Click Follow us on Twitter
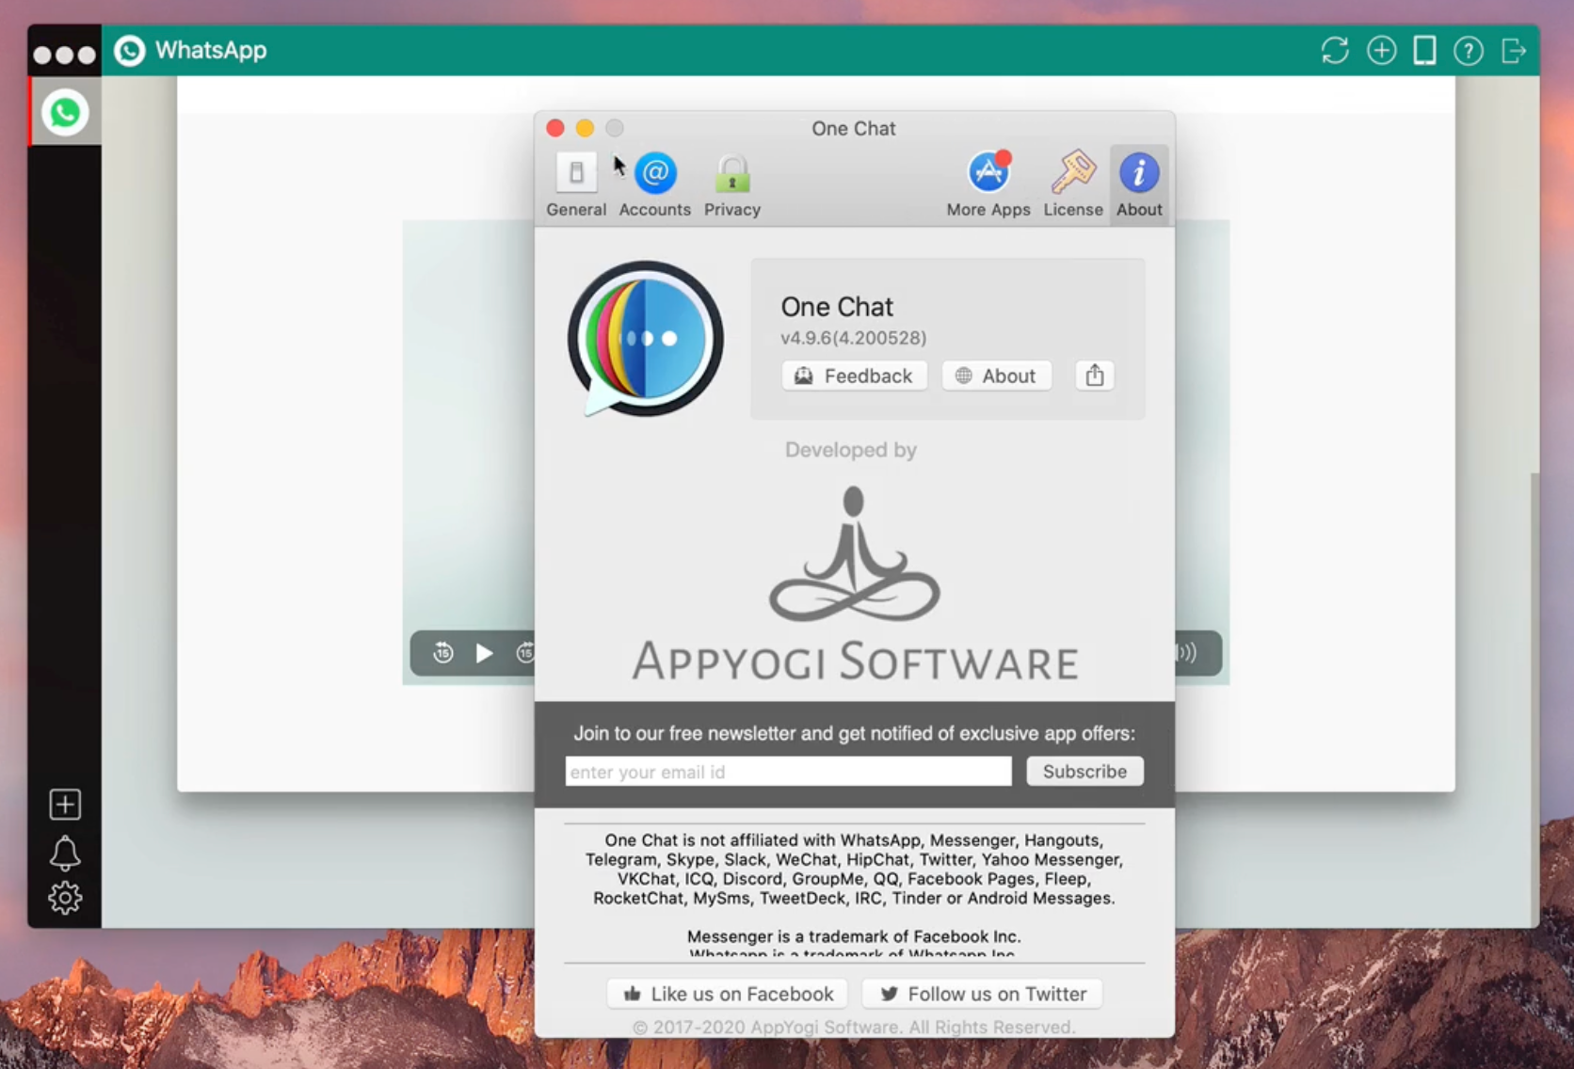 tap(982, 994)
